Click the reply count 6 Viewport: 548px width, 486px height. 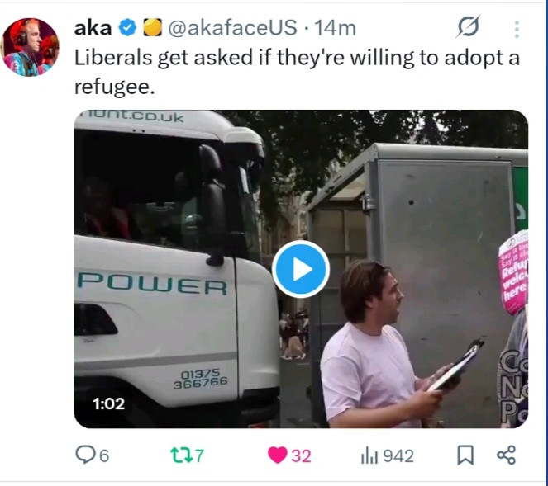pyautogui.click(x=104, y=456)
